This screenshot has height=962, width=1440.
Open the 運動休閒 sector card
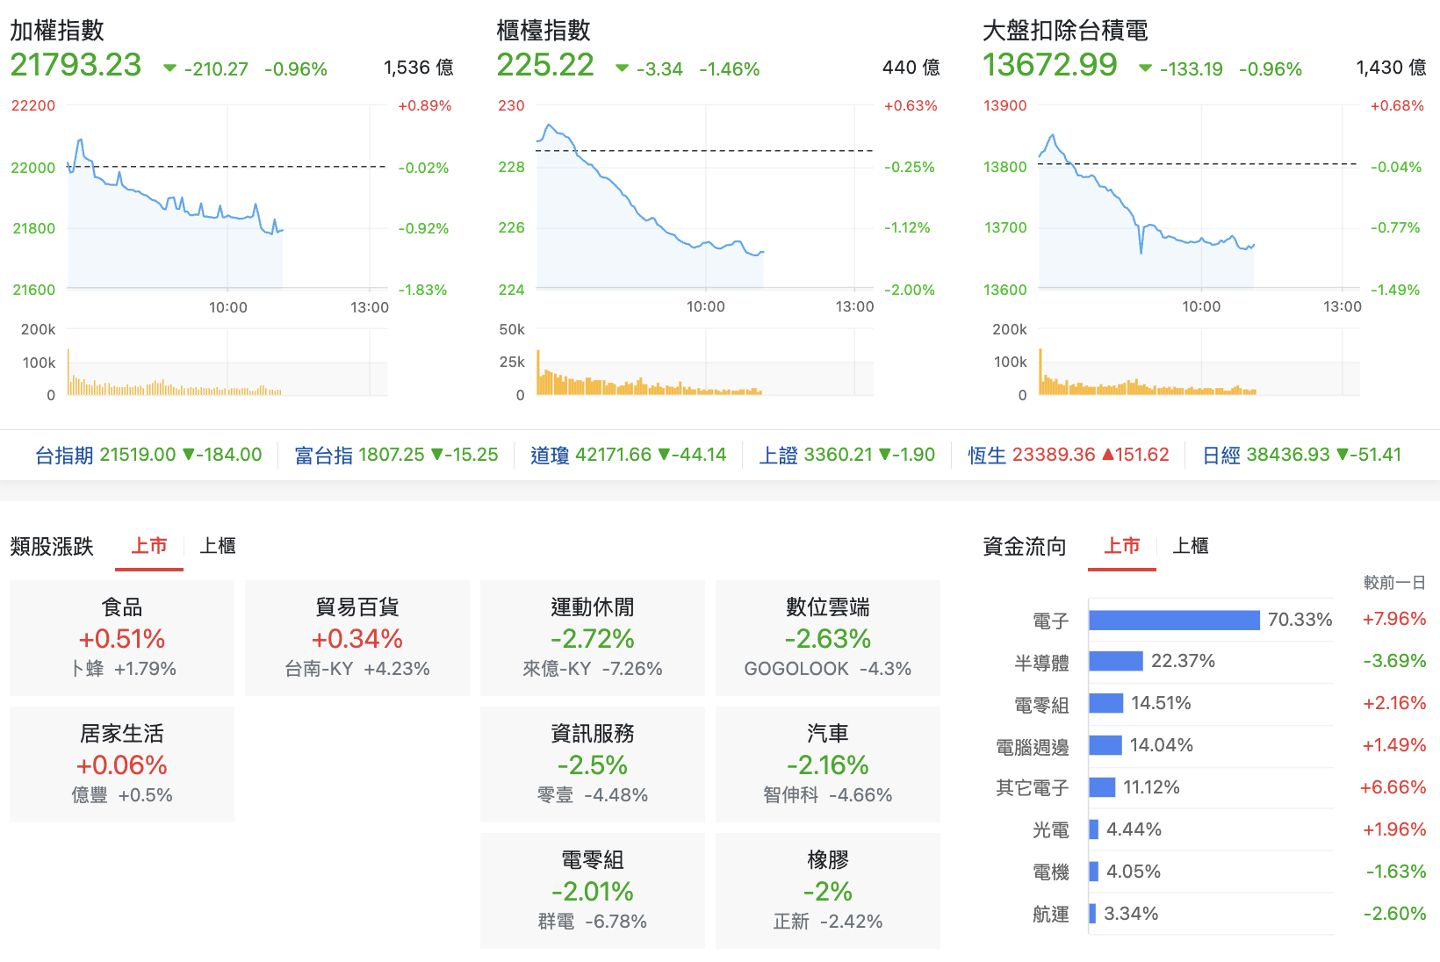[x=593, y=638]
